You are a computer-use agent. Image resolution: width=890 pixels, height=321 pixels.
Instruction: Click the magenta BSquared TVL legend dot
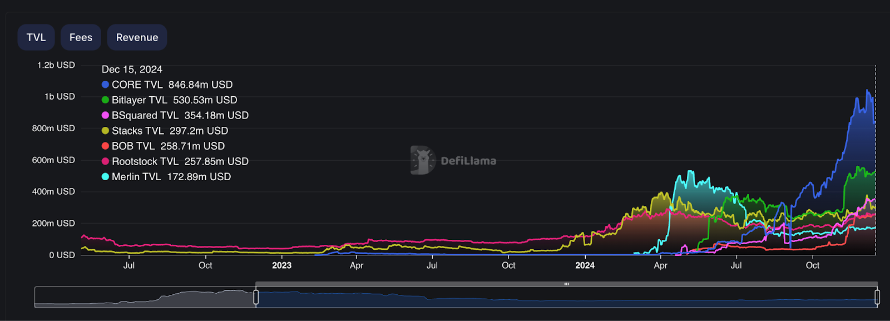point(105,115)
